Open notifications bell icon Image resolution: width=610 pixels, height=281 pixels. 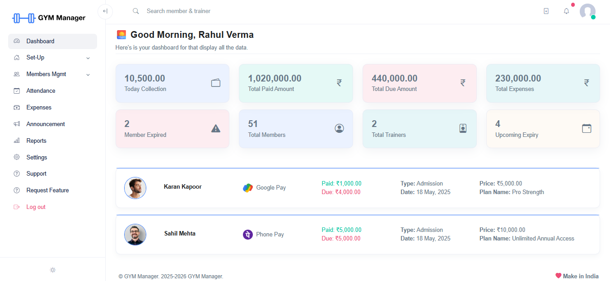tap(566, 11)
